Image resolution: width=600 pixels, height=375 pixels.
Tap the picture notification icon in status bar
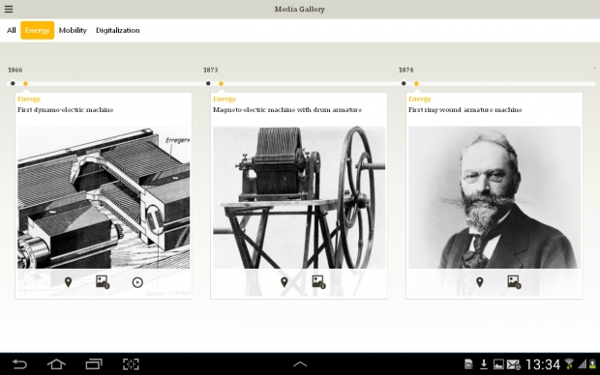pos(498,364)
